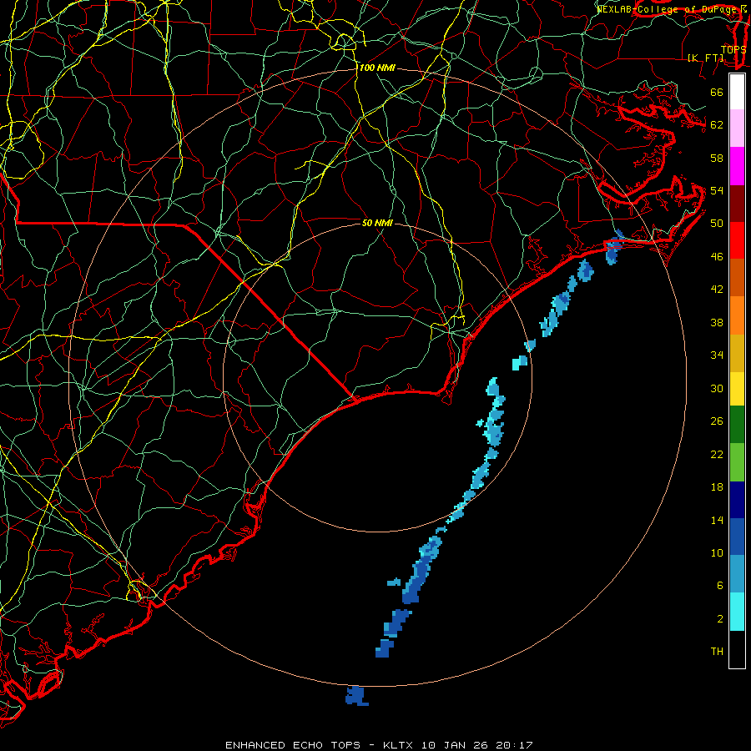751x751 pixels.
Task: Click the legend value "22"
Action: [717, 454]
